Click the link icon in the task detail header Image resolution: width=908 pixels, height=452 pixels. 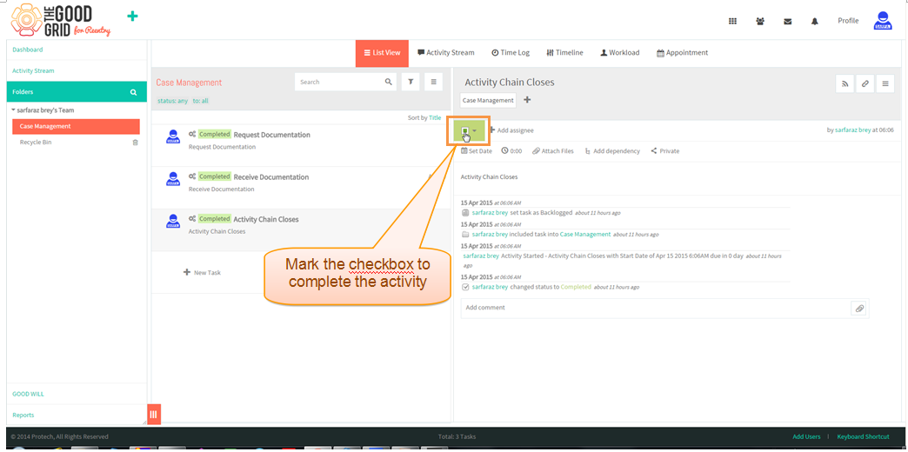pos(865,83)
